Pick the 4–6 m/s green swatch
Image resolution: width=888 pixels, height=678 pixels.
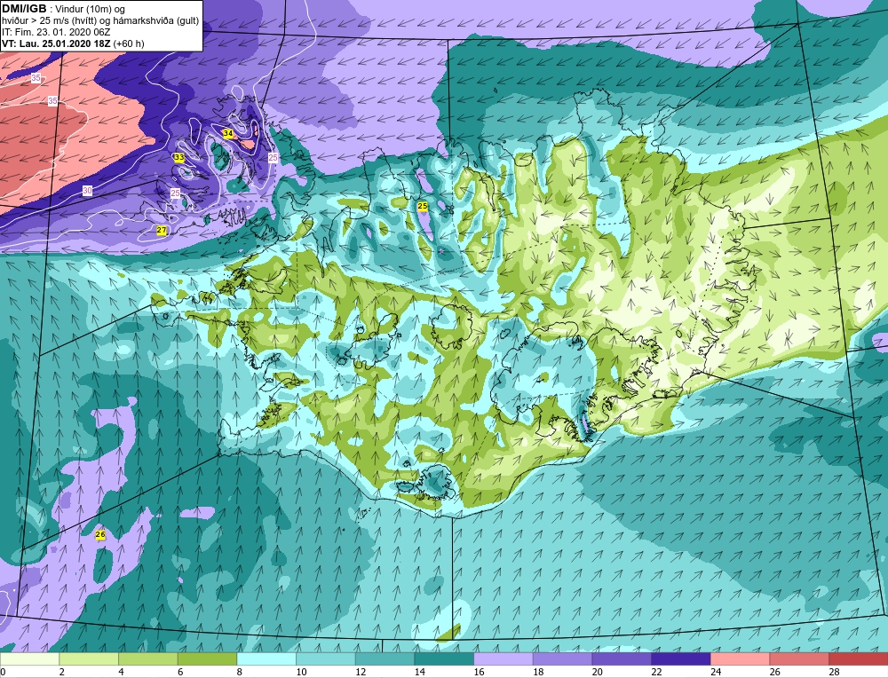point(147,658)
